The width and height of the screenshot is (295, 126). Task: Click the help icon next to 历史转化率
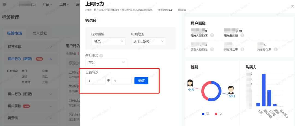[276, 49]
